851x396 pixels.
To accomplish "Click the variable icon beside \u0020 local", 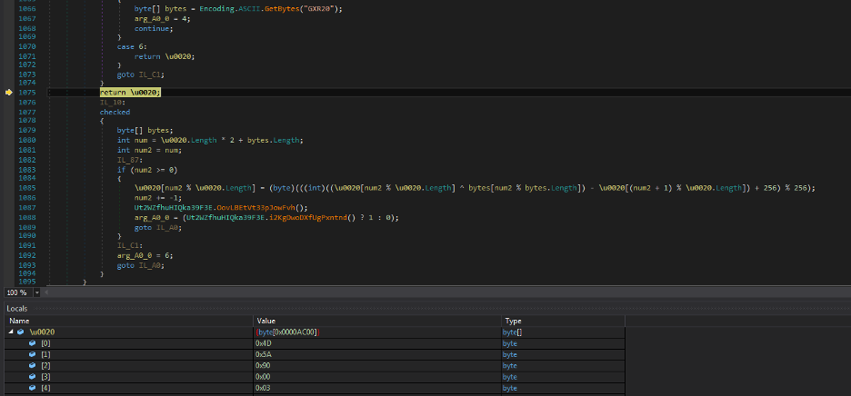I will coord(22,332).
